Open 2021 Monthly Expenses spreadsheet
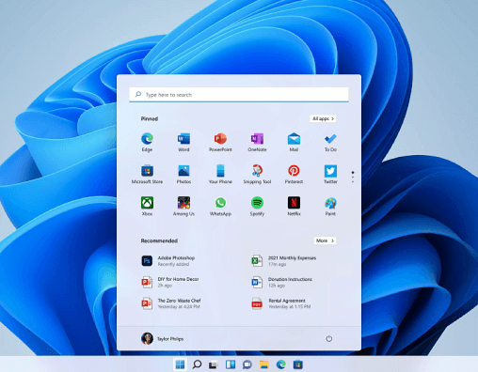 pyautogui.click(x=284, y=261)
